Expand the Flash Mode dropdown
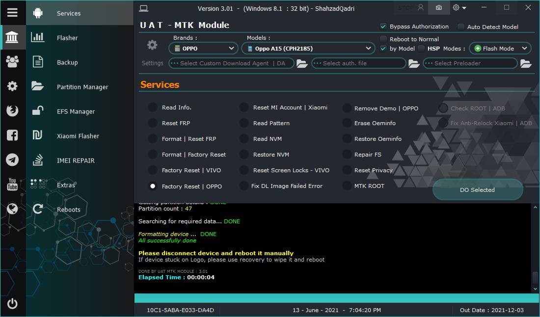540x317 pixels. [x=500, y=48]
